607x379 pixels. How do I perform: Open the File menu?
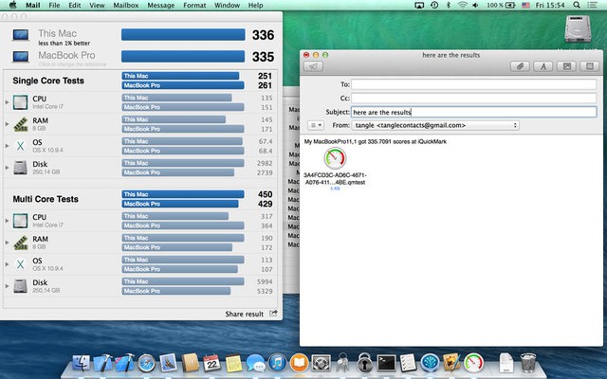click(54, 5)
